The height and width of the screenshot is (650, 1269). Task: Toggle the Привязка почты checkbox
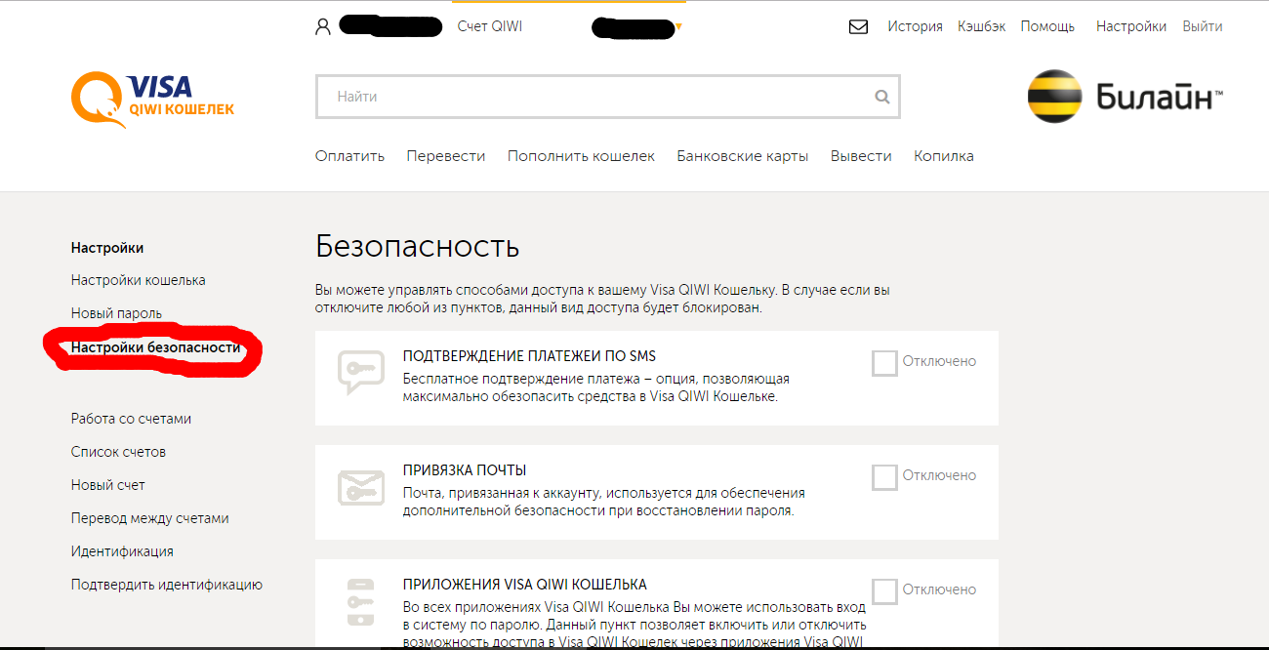tap(884, 477)
